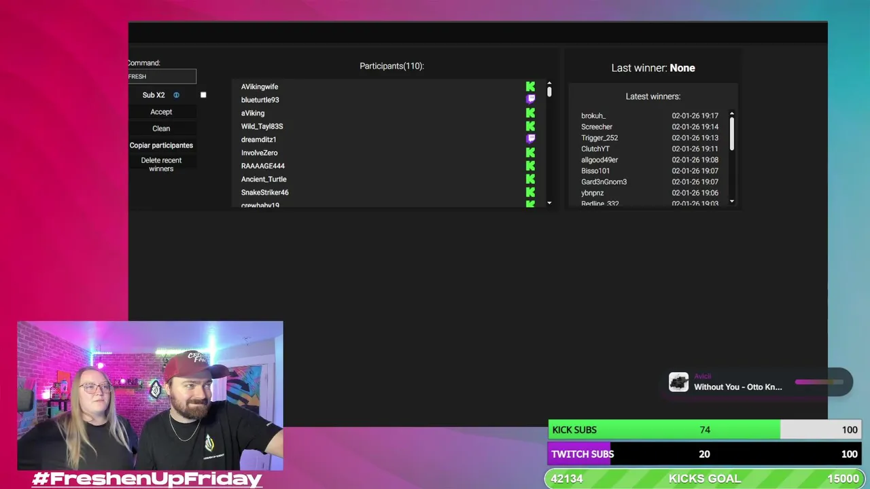Image resolution: width=870 pixels, height=489 pixels.
Task: Click Copiar participantes button
Action: point(161,145)
